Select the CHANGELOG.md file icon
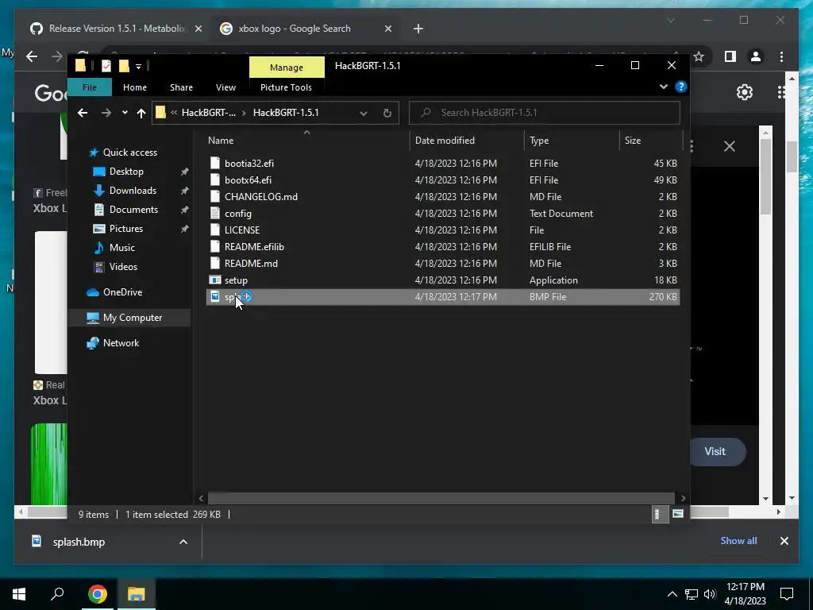The width and height of the screenshot is (813, 610). pyautogui.click(x=215, y=197)
